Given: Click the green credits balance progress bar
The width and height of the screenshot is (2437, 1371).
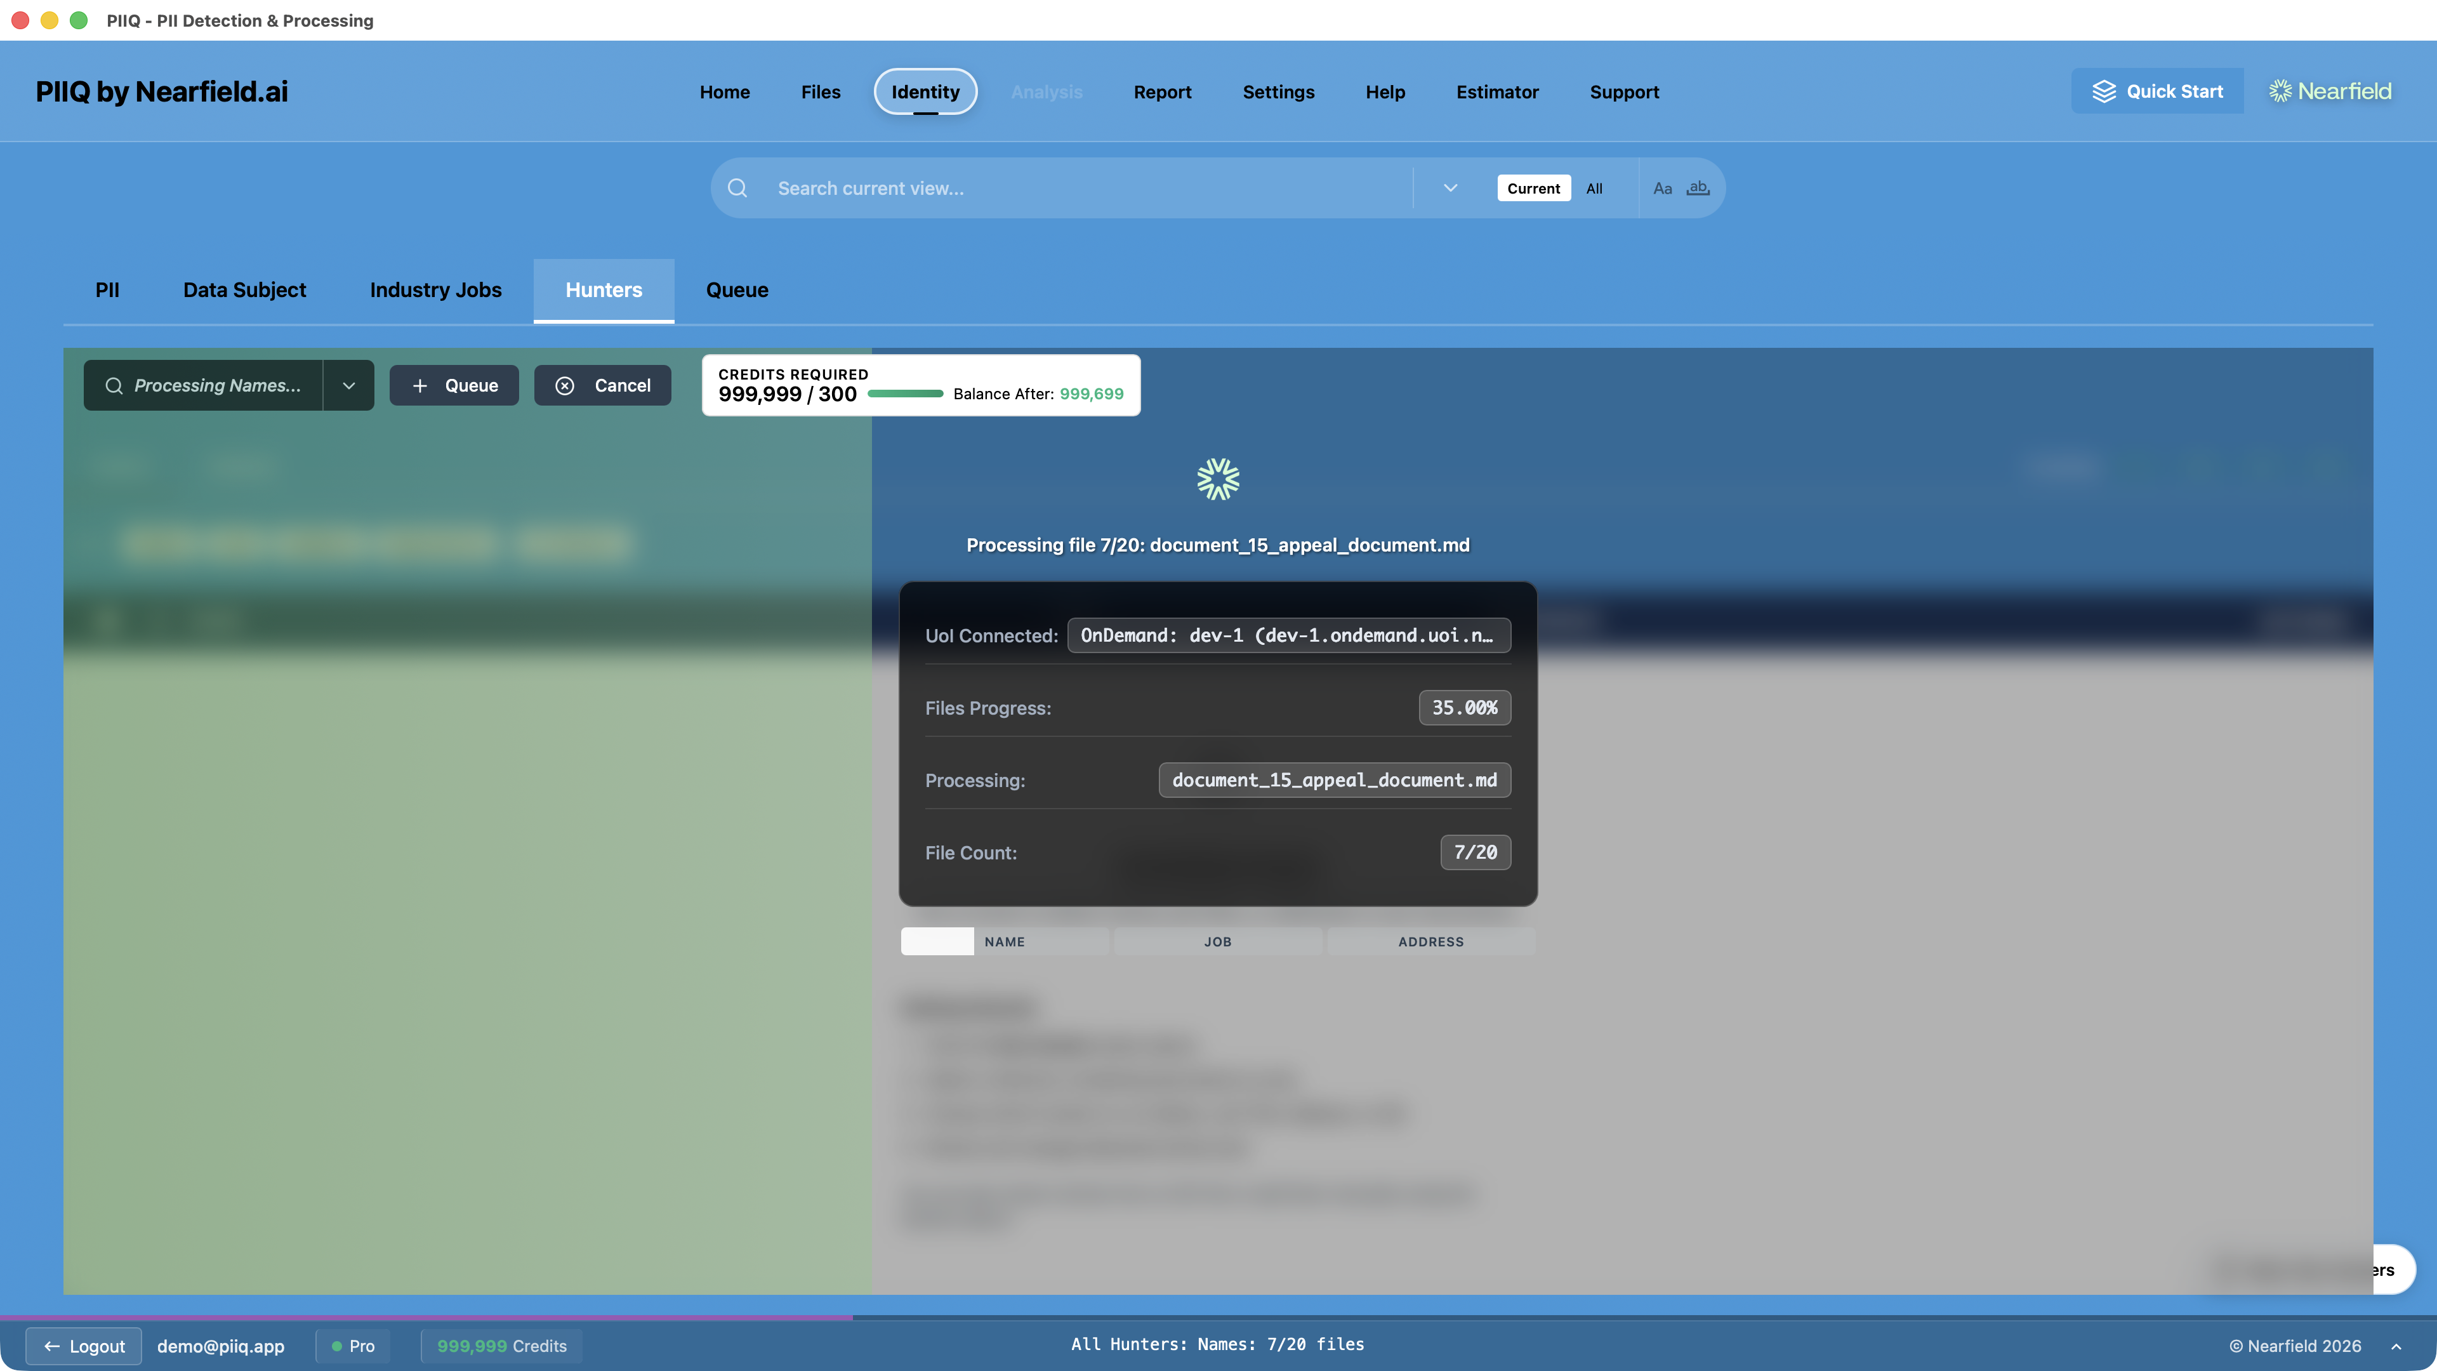Looking at the screenshot, I should tap(906, 394).
